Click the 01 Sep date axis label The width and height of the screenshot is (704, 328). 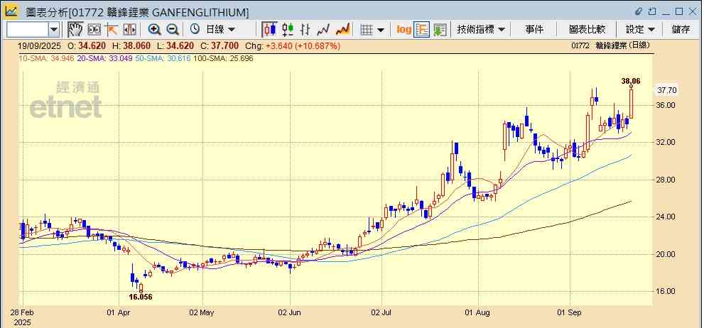pyautogui.click(x=569, y=312)
